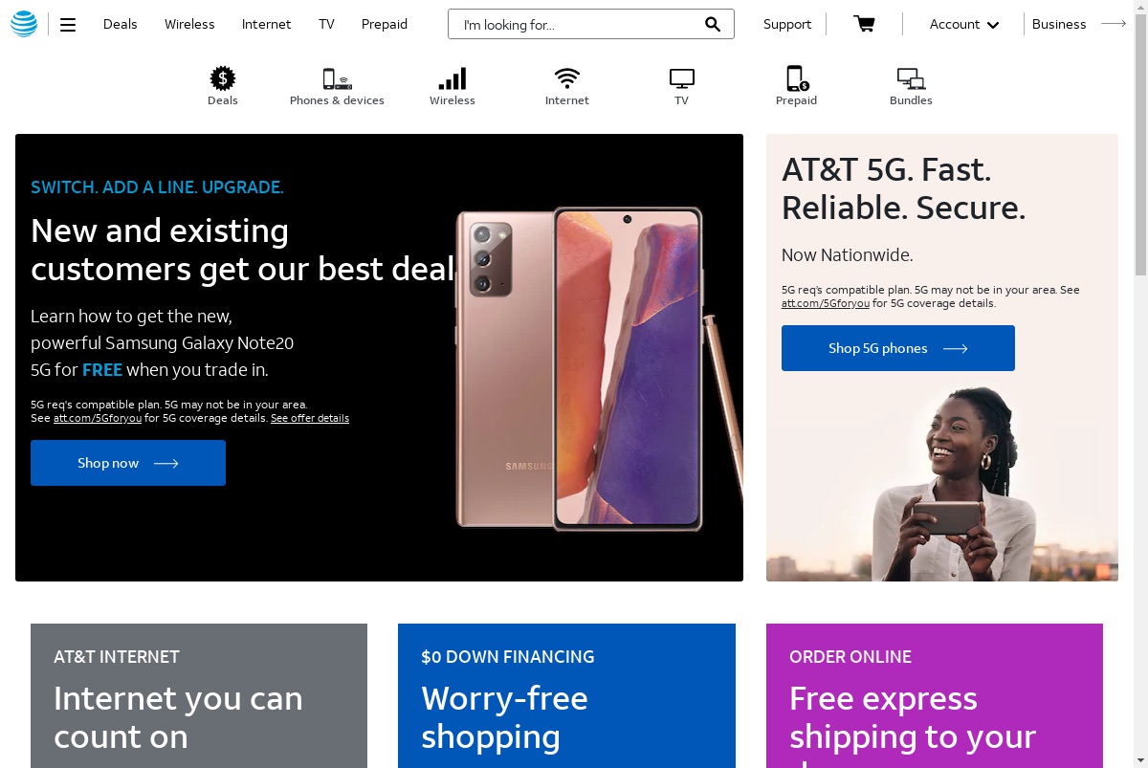Click the Shop 5G phones button
Screen dimensions: 1148x768
898,348
